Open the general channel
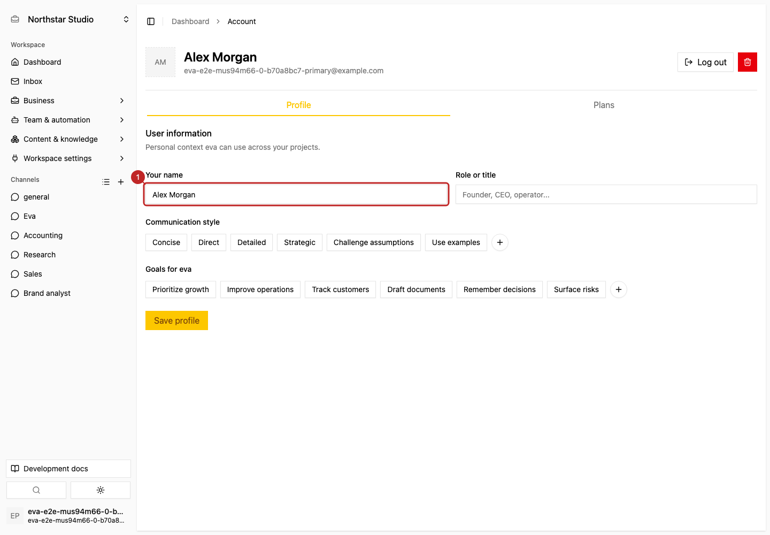 [x=68, y=197]
